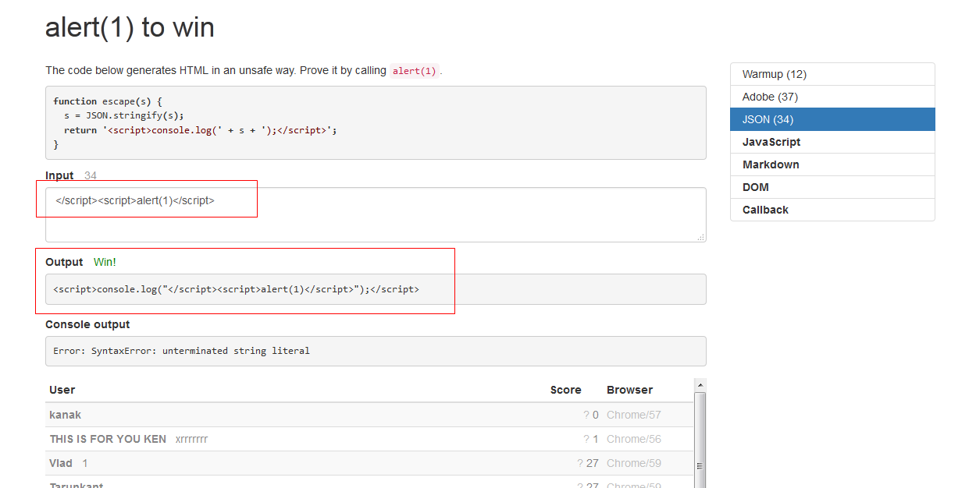Viewport: 976px width, 488px height.
Task: Open the DOM level
Action: point(832,187)
